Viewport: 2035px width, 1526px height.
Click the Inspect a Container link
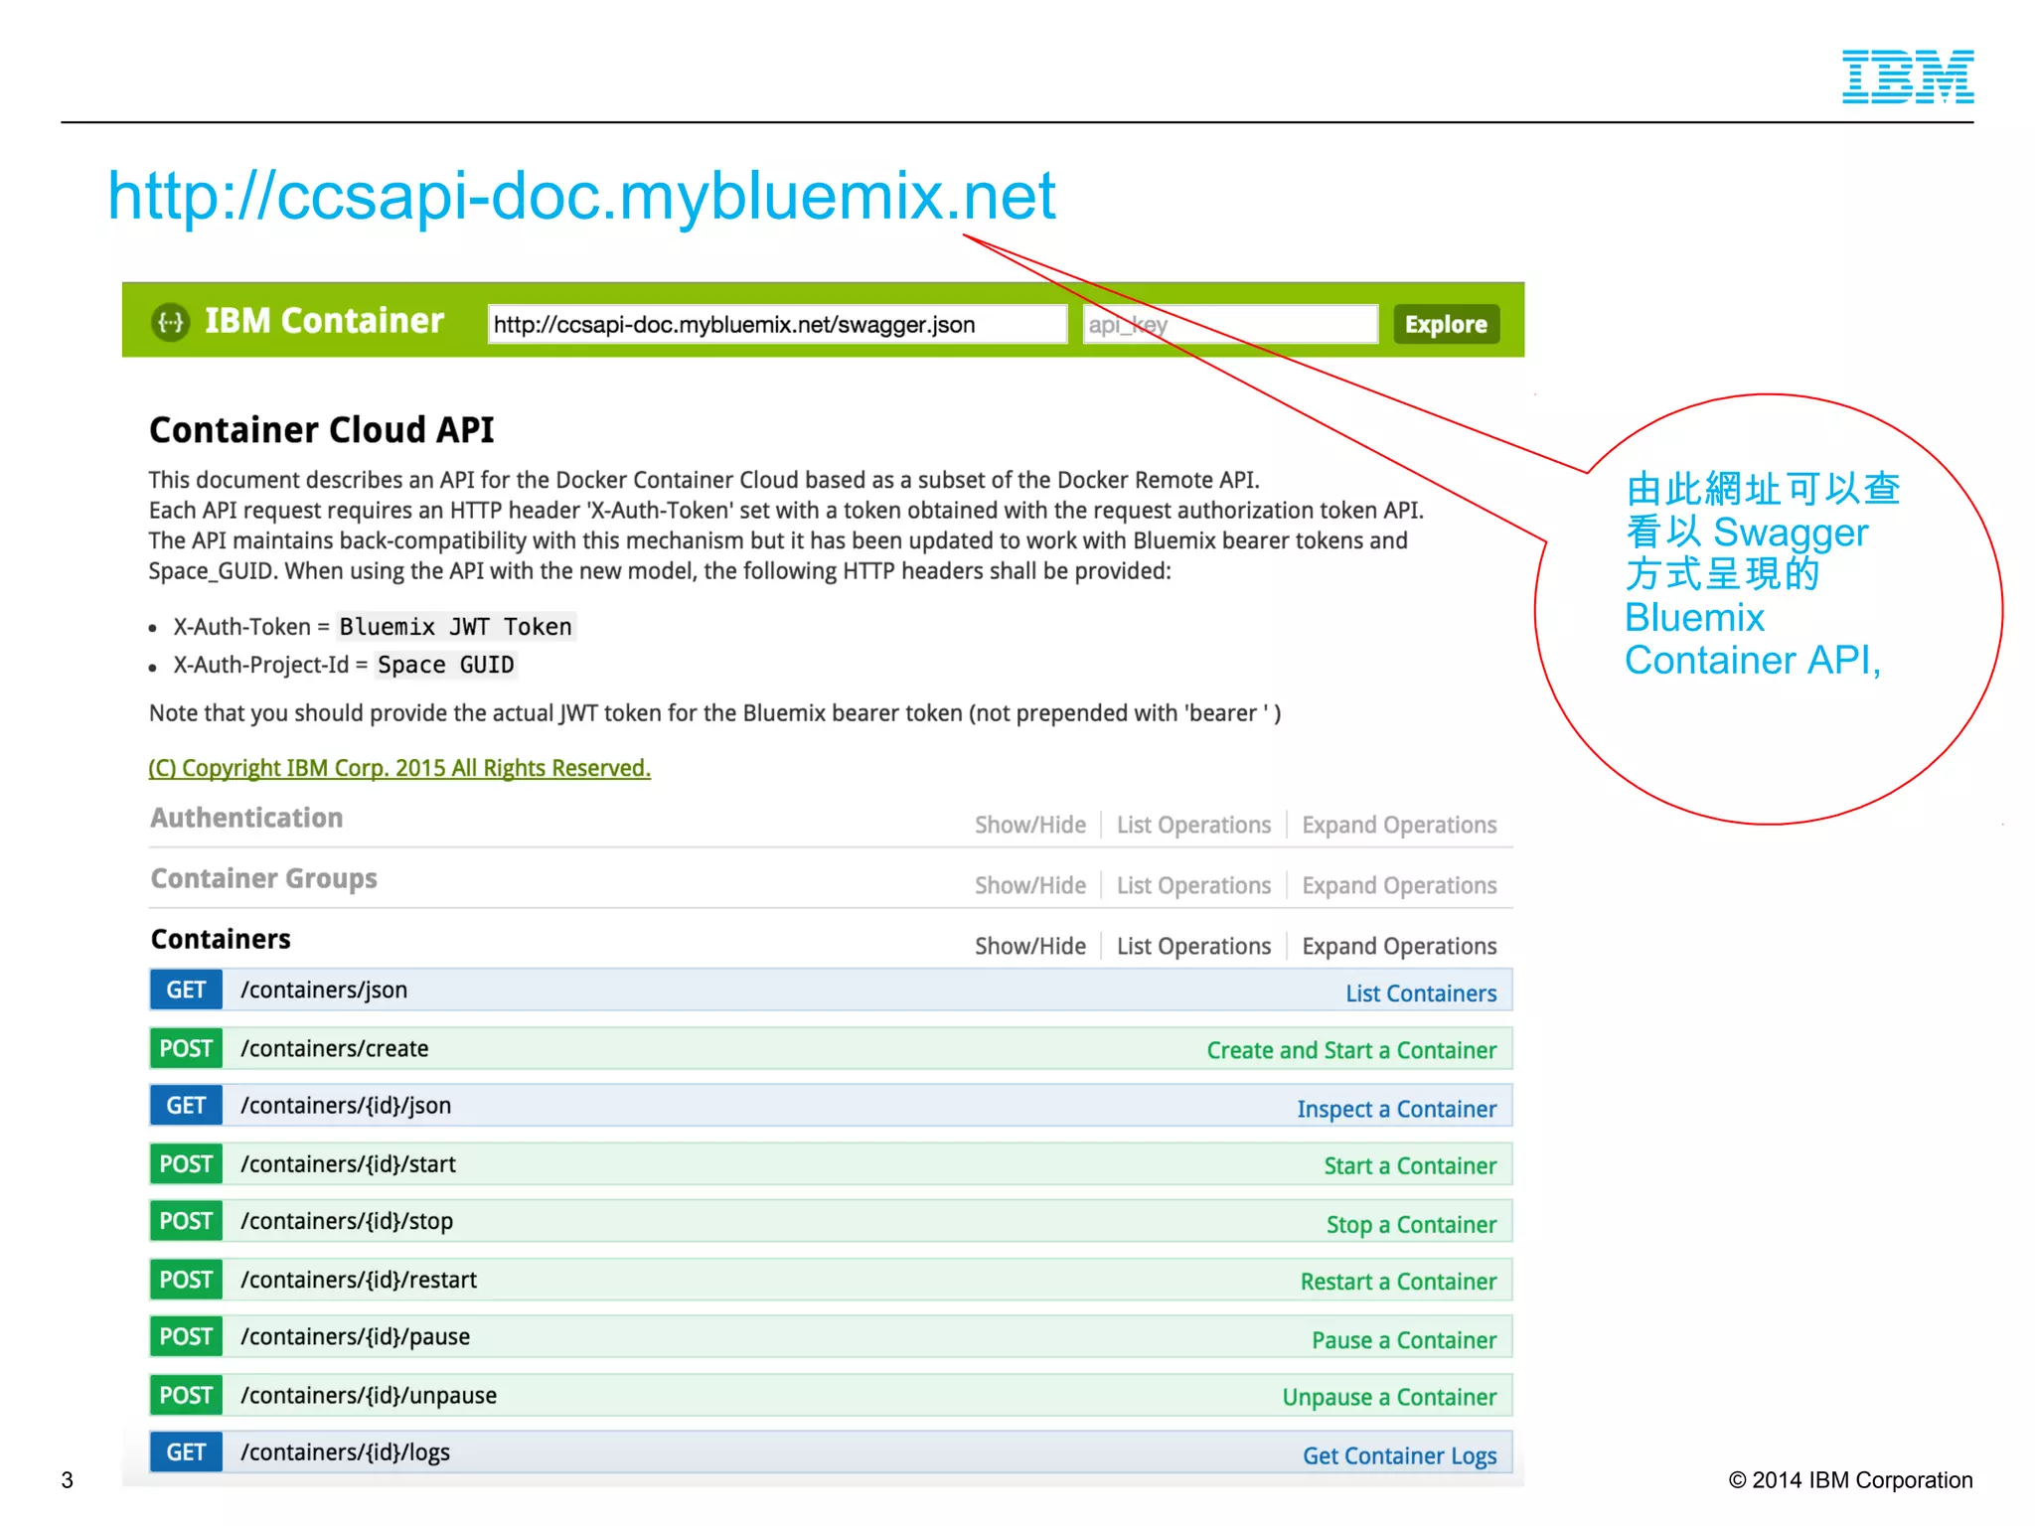tap(1396, 1109)
